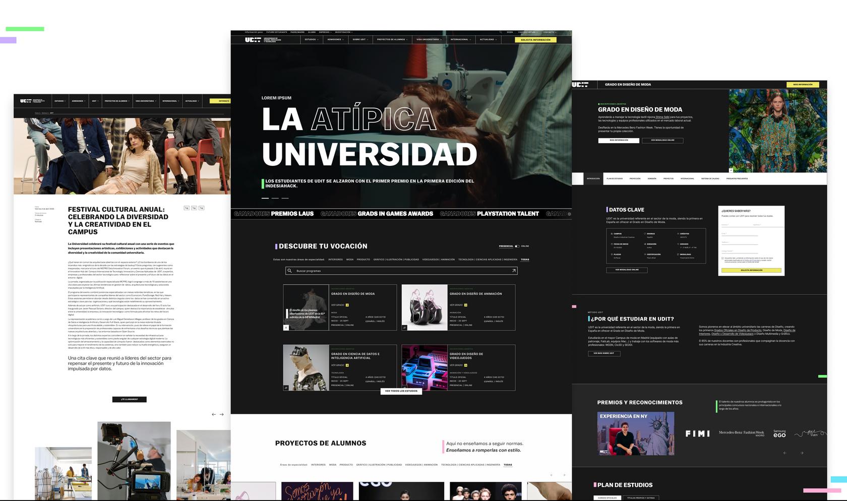The width and height of the screenshot is (847, 501).
Task: Toggle the Presencial/Online switch
Action: (517, 246)
